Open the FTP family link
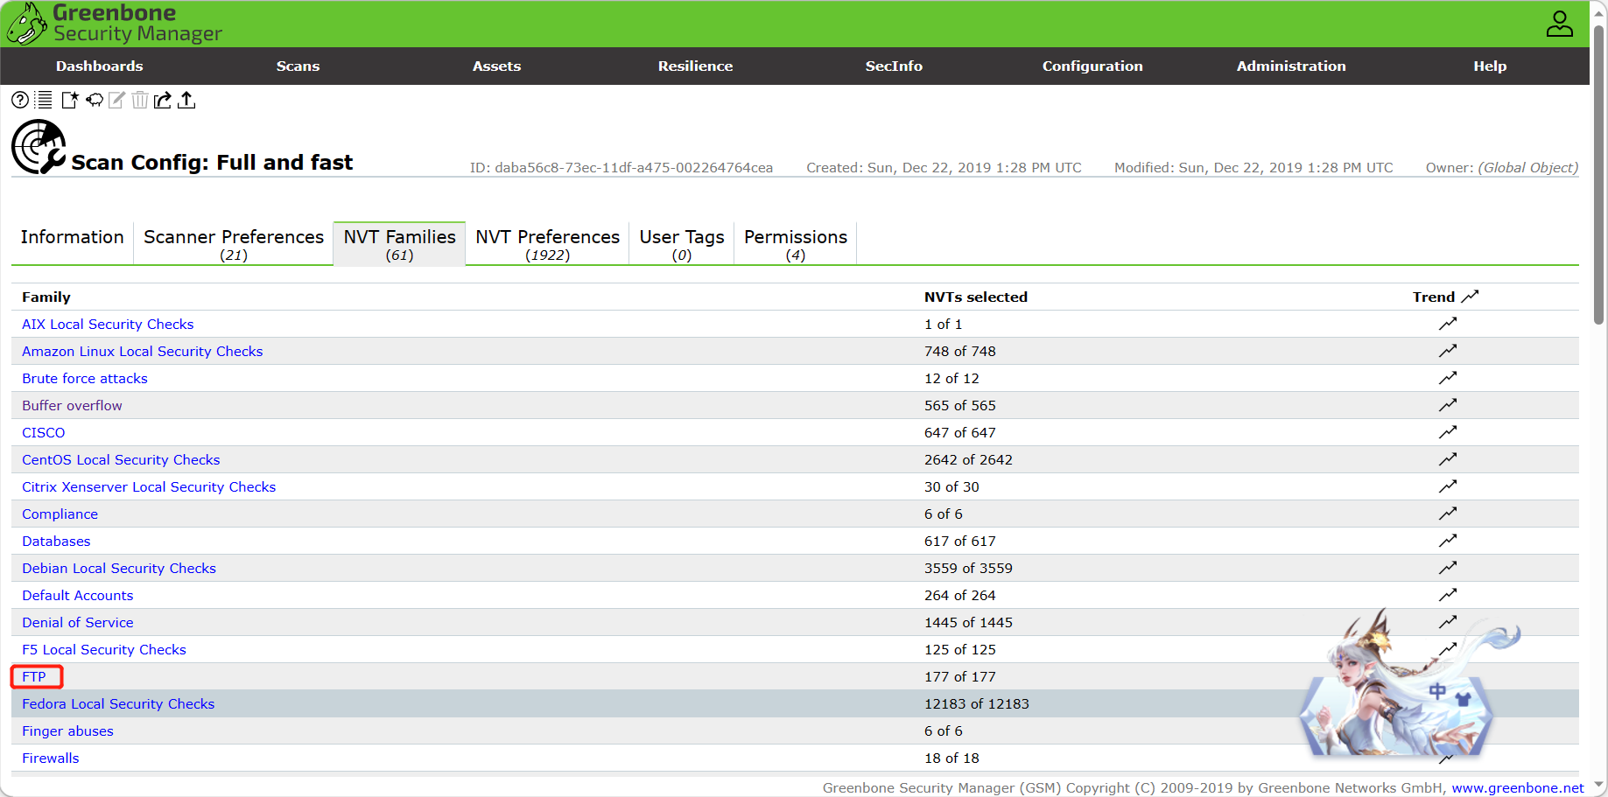The height and width of the screenshot is (797, 1608). 34,676
